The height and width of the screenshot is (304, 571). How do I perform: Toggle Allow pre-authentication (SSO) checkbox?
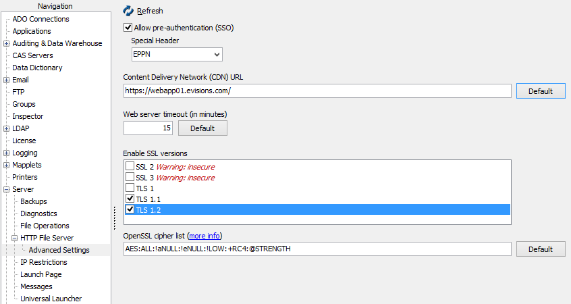tap(128, 27)
